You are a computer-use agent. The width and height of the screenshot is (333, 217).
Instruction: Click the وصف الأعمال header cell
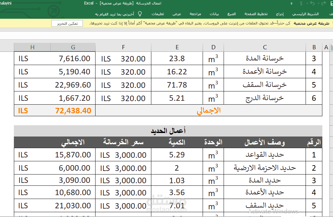tap(265, 142)
